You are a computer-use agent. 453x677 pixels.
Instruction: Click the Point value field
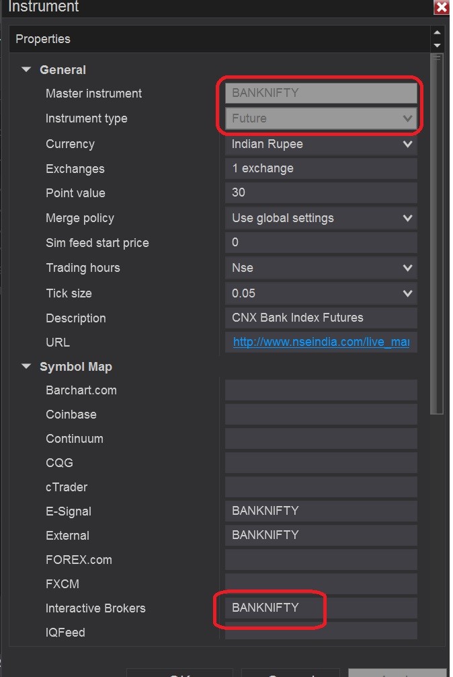point(321,193)
